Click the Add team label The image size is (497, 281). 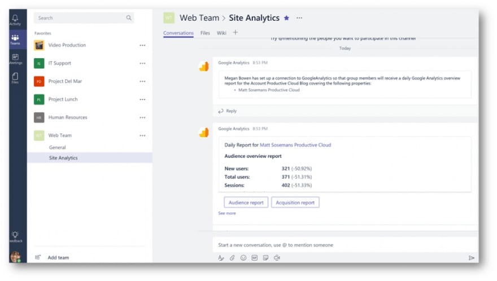(x=58, y=257)
